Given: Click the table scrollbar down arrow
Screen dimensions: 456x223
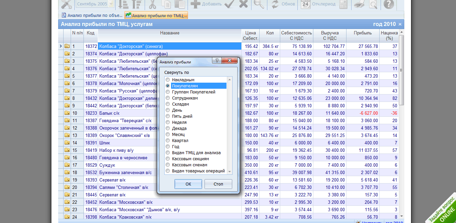Looking at the screenshot, I should [x=401, y=216].
